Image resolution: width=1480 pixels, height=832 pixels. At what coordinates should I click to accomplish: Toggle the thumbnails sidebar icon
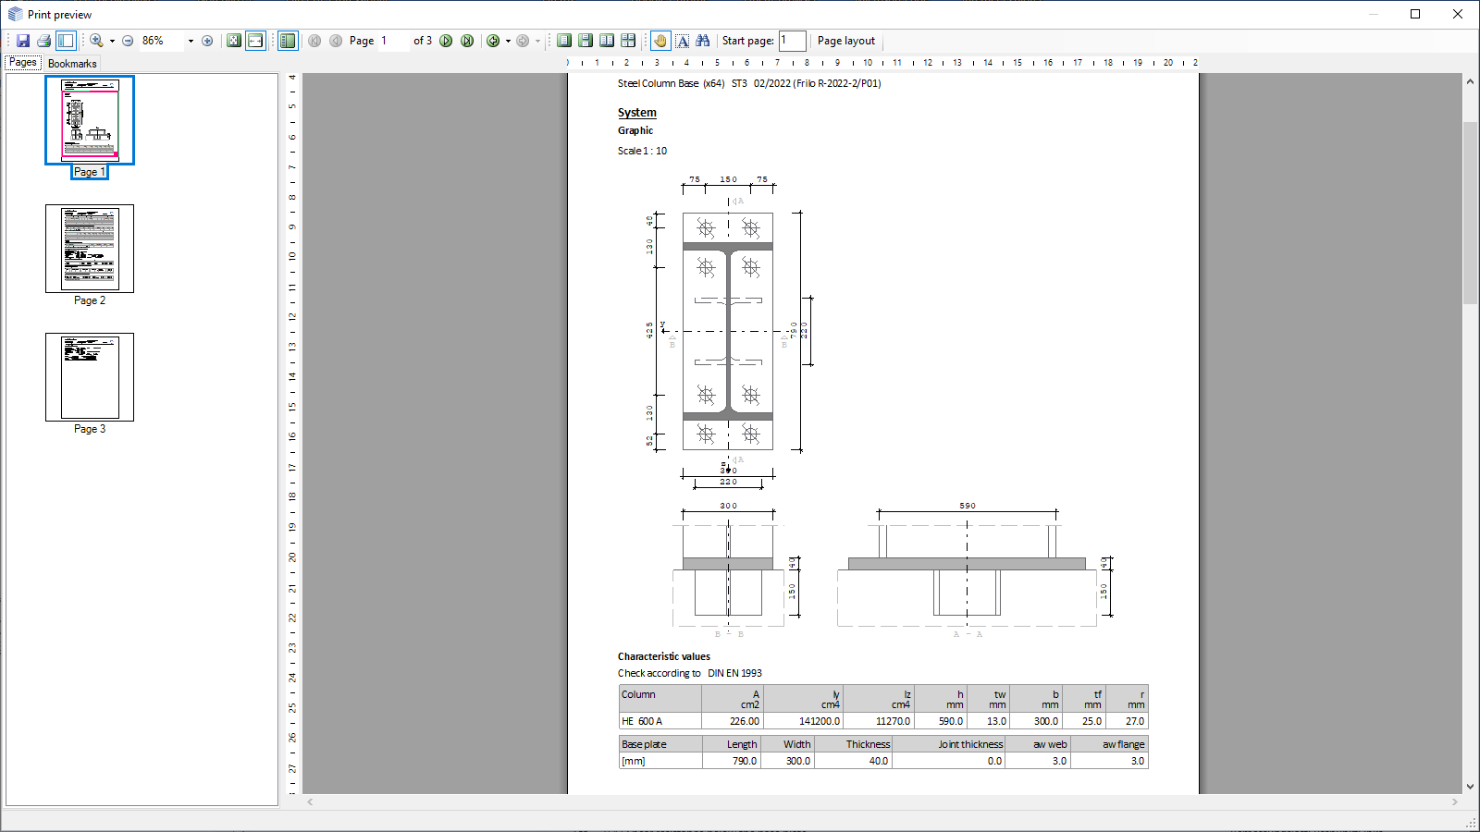(x=288, y=41)
